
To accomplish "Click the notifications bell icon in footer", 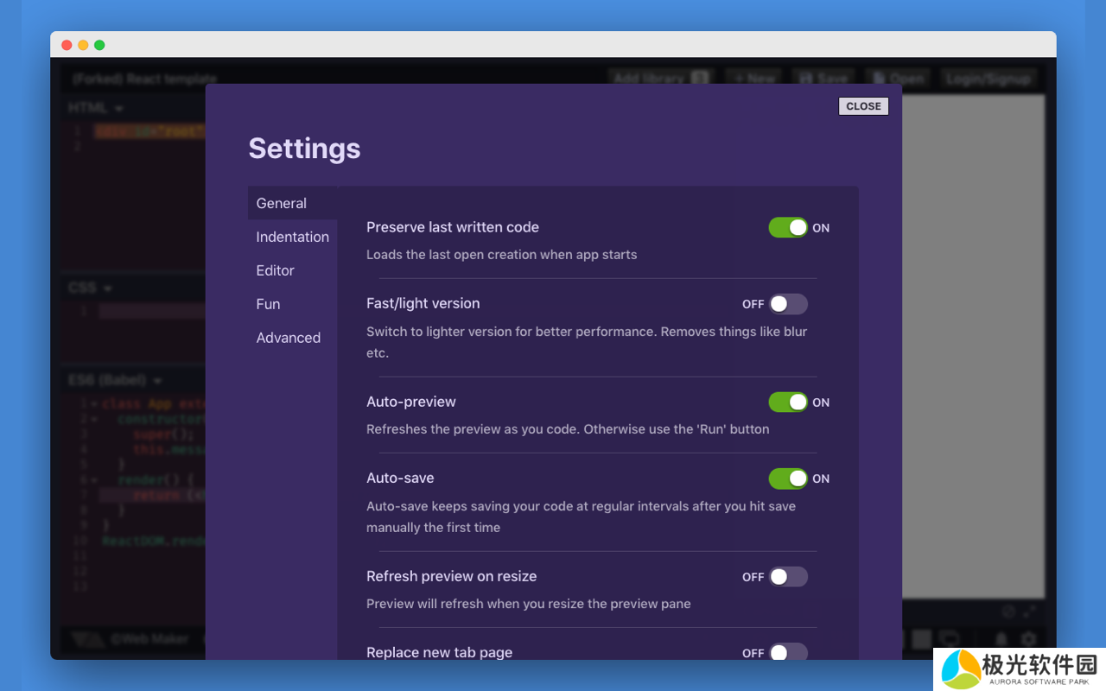I will coord(1001,639).
